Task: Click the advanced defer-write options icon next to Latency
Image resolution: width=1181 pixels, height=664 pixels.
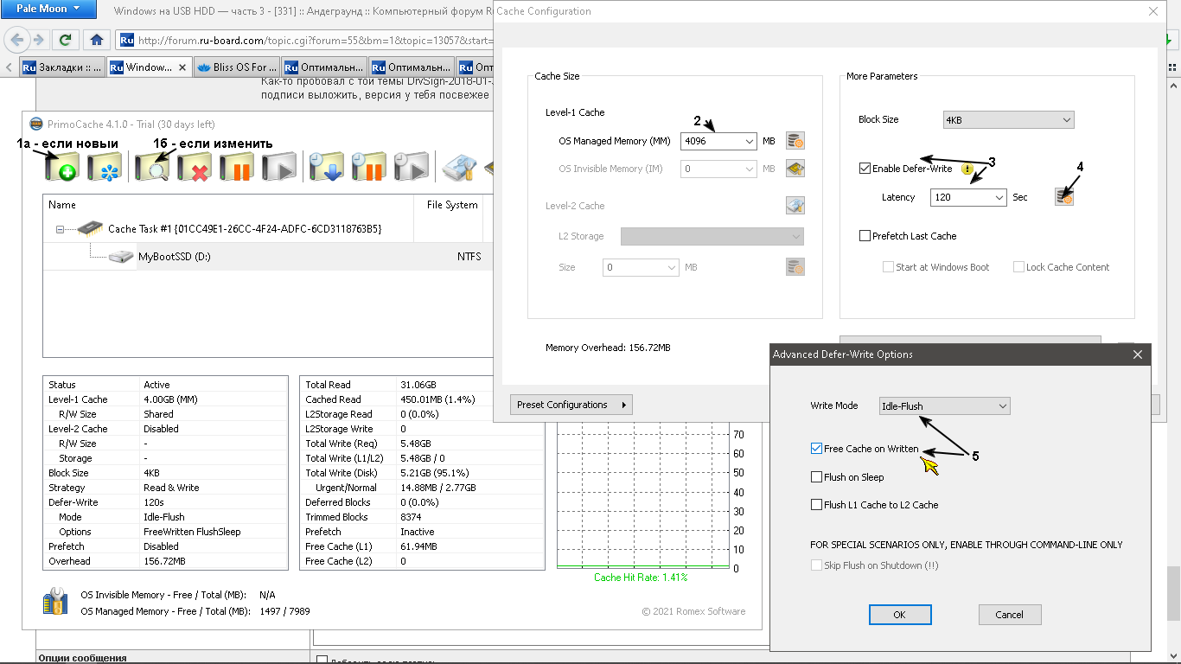Action: point(1064,197)
